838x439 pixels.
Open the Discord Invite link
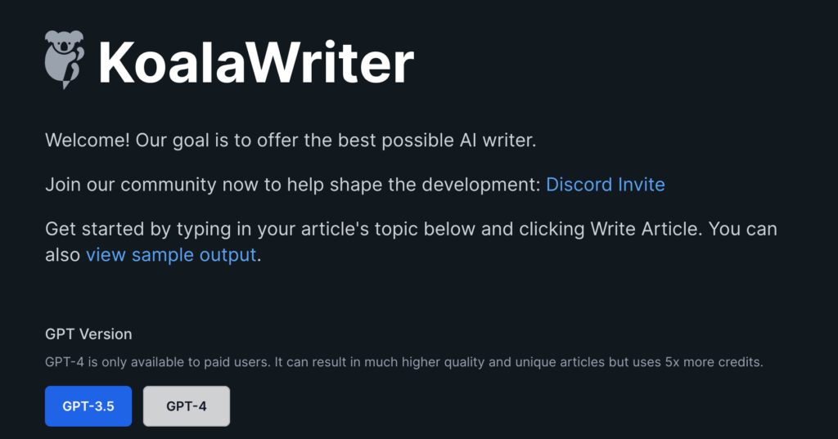605,185
